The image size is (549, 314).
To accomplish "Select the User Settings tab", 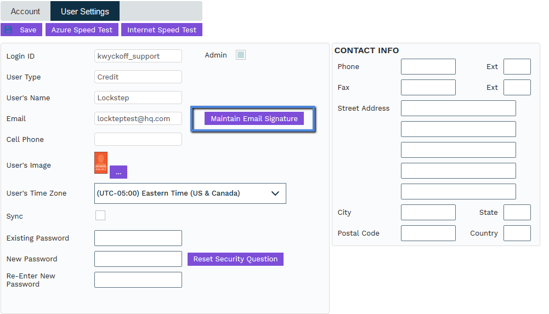I will [85, 11].
